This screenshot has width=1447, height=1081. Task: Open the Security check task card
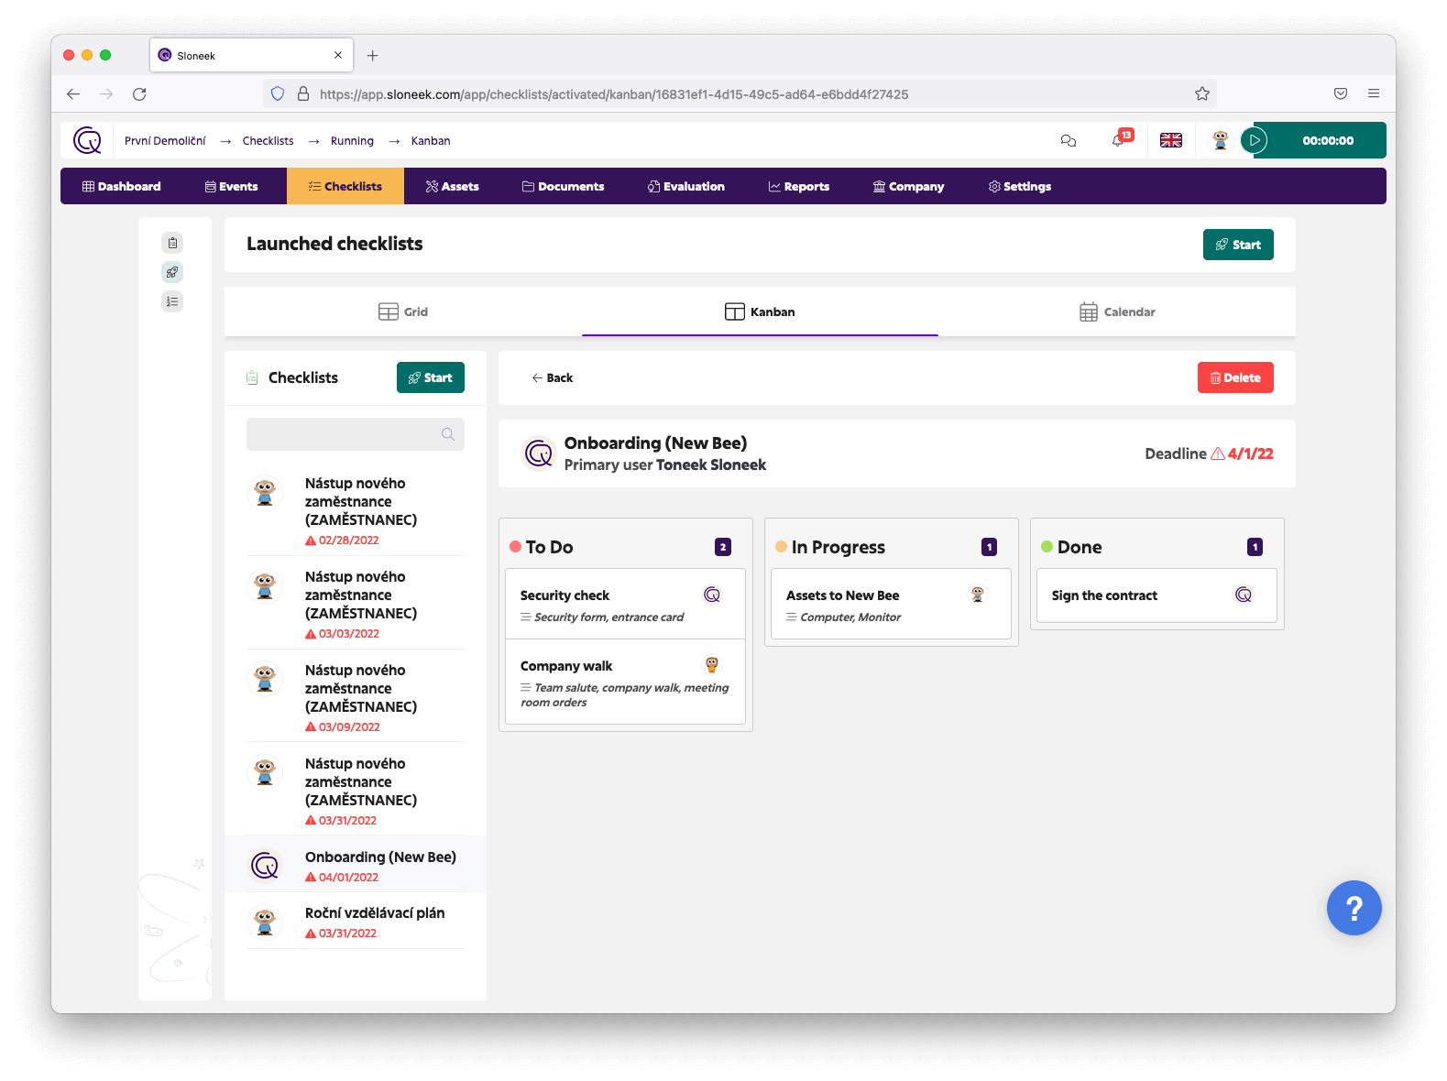point(626,604)
